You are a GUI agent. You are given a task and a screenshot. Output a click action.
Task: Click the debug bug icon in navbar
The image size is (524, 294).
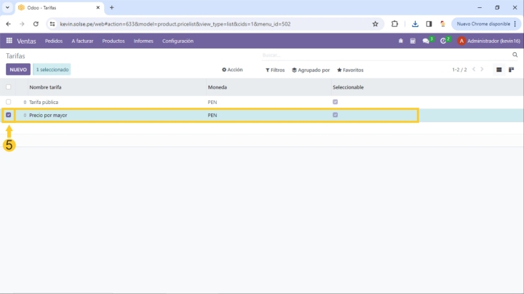(400, 41)
